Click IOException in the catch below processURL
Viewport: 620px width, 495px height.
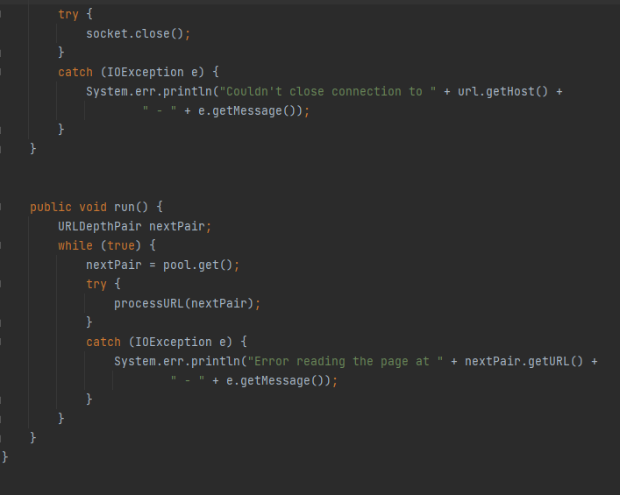tap(173, 342)
